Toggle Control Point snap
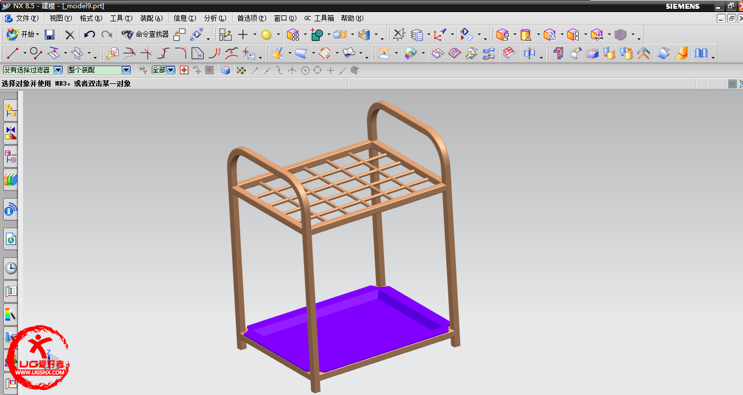The height and width of the screenshot is (395, 743). point(279,70)
